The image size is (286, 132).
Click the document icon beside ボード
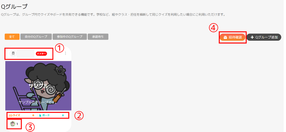click(40, 115)
